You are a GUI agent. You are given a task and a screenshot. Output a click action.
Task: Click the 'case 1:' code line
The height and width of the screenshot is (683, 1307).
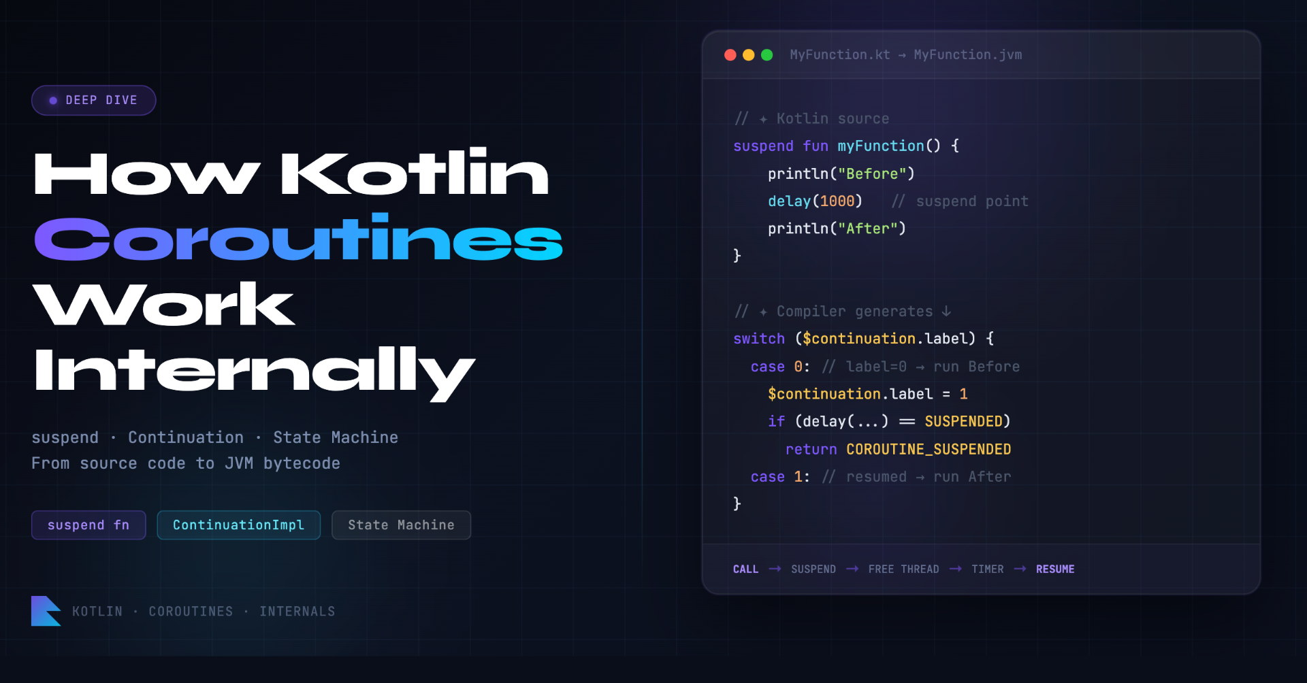coord(881,477)
